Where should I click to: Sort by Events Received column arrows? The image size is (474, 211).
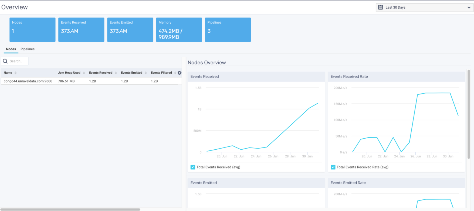tap(116, 73)
